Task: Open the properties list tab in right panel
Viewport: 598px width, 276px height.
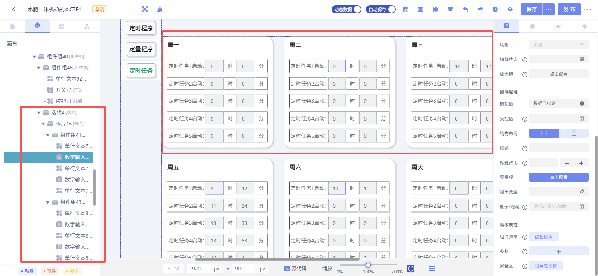Action: [x=506, y=26]
